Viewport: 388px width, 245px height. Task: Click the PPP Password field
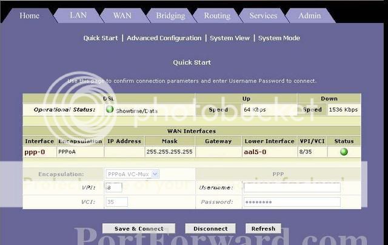(292, 202)
